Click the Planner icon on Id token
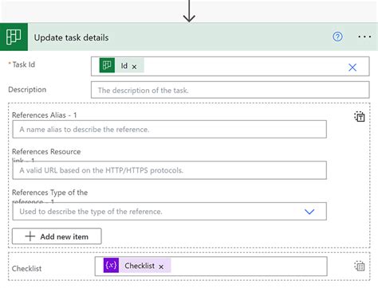The height and width of the screenshot is (288, 378). 107,65
